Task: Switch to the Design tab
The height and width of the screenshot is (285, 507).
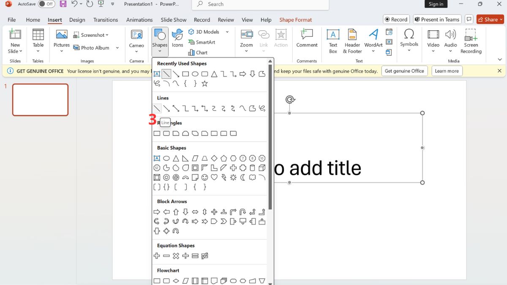Action: 77,20
